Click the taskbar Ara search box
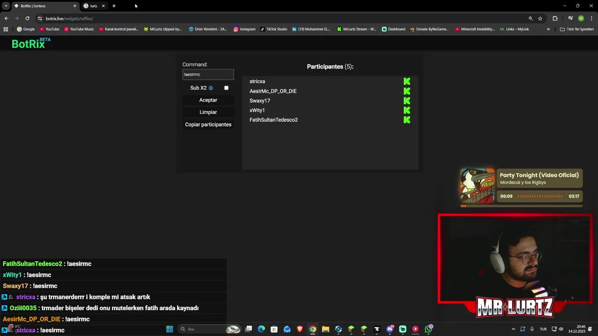This screenshot has height=336, width=598. [210, 329]
